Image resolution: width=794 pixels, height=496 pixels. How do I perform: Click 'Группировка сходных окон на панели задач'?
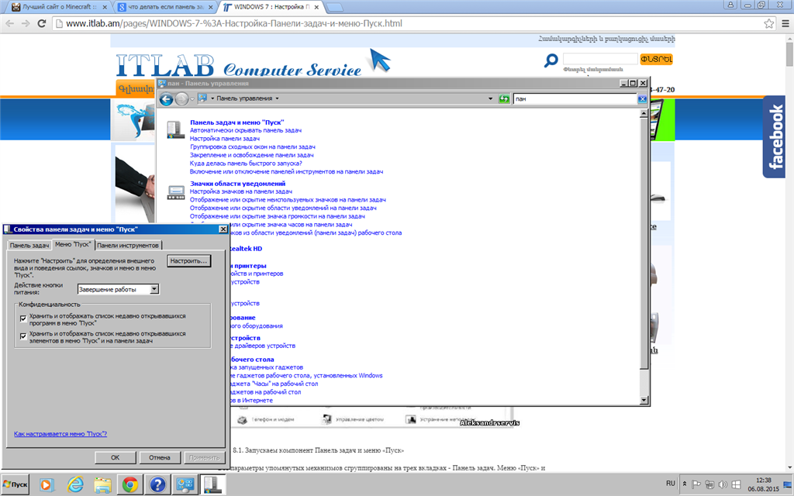click(253, 146)
